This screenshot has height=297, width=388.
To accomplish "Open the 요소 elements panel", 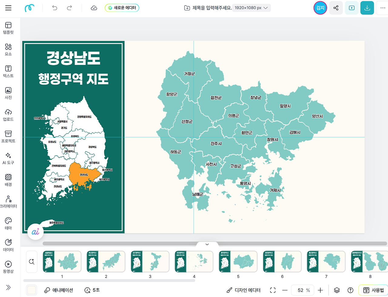I will (x=8, y=50).
